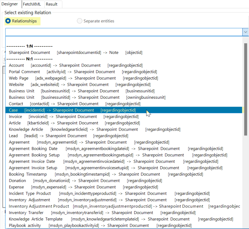Choose Lead [leadid] relation

(x=124, y=136)
